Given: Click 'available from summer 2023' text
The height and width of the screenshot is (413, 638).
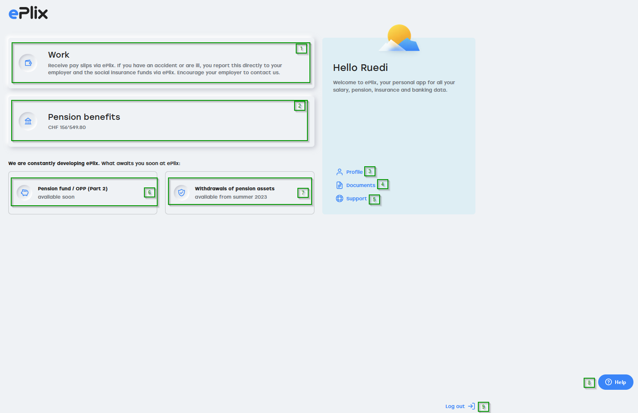Looking at the screenshot, I should [x=231, y=197].
